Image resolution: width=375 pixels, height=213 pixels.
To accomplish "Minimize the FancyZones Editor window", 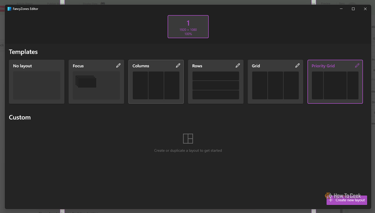I will 341,9.
